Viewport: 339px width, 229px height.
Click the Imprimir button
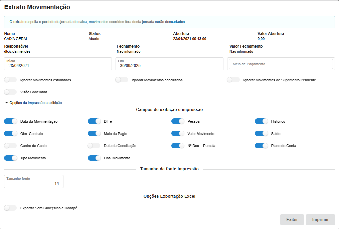click(320, 220)
